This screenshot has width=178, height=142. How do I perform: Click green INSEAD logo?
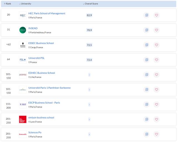(23, 30)
